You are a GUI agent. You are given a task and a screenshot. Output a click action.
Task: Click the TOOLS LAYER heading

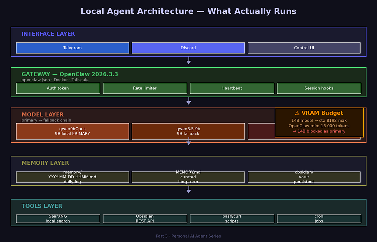[x=42, y=206]
